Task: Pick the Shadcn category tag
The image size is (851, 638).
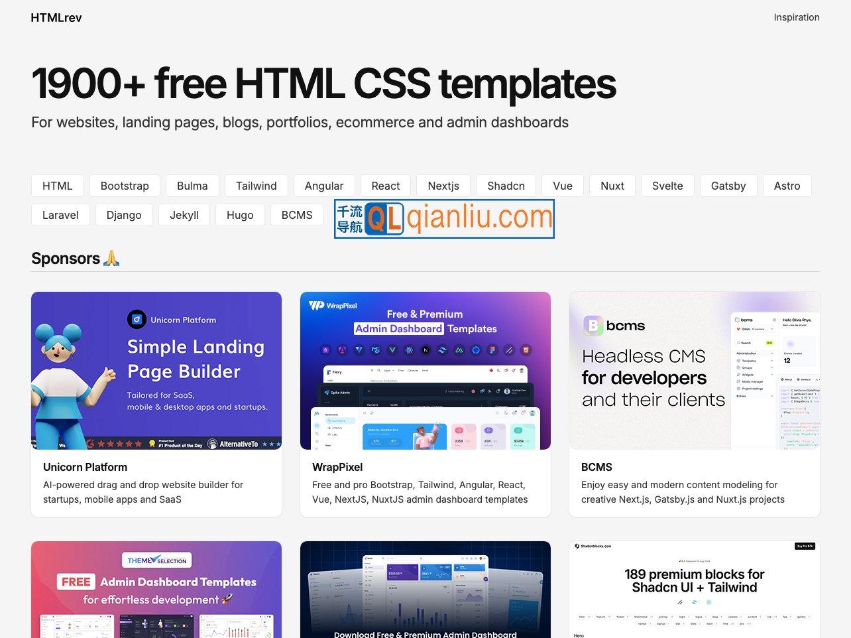Action: (506, 186)
